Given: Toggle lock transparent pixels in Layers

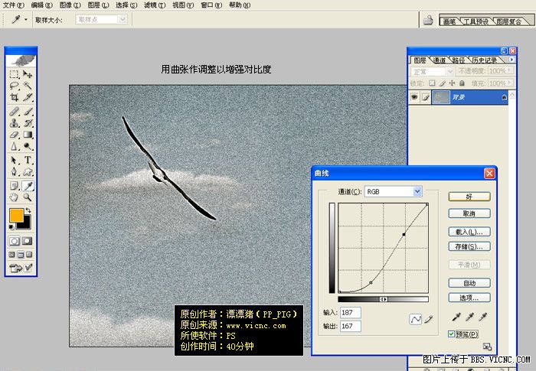Looking at the screenshot, I should 432,83.
